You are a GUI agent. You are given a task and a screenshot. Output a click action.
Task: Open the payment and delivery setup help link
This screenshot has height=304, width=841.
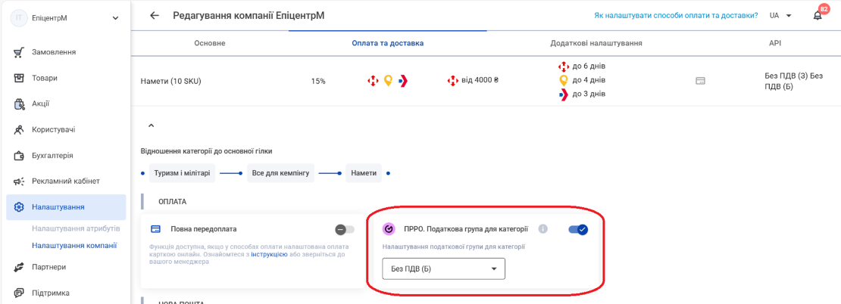point(676,16)
